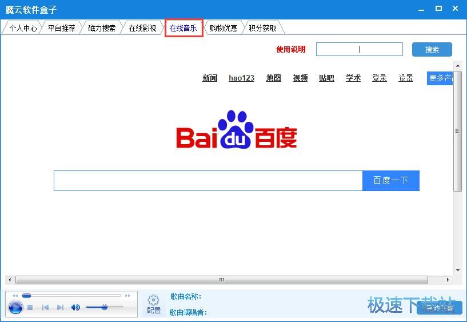Click the 设置 link
Image resolution: width=467 pixels, height=322 pixels.
tap(406, 78)
